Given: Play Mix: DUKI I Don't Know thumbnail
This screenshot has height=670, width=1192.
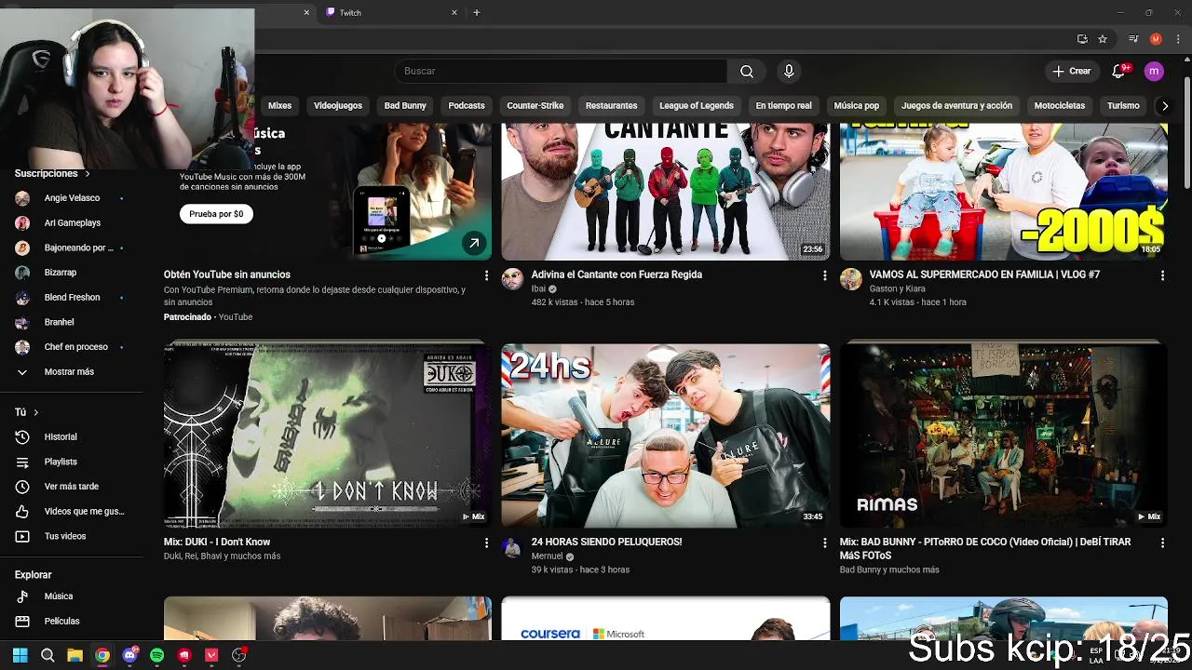Looking at the screenshot, I should click(327, 435).
